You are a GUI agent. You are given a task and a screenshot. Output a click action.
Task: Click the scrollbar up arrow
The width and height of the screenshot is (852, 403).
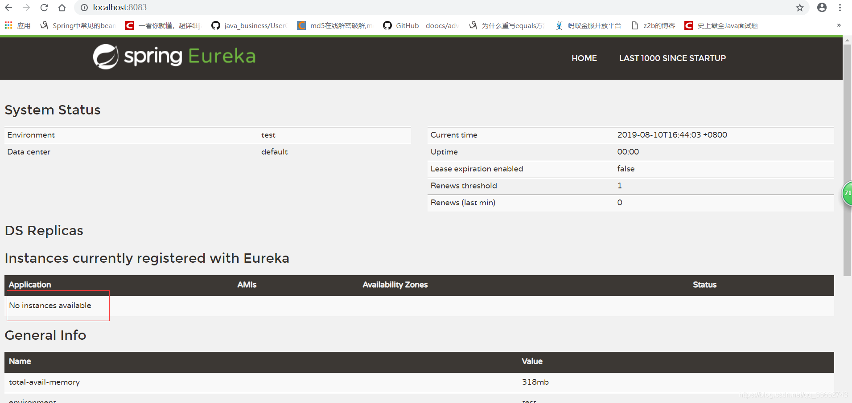[847, 40]
